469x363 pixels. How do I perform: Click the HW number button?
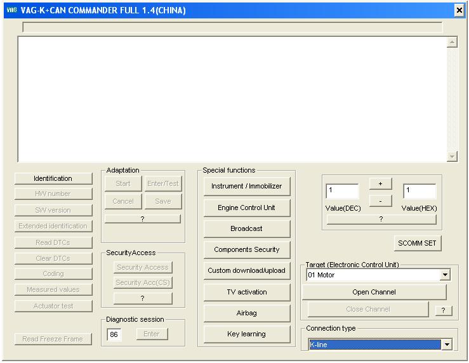(53, 194)
